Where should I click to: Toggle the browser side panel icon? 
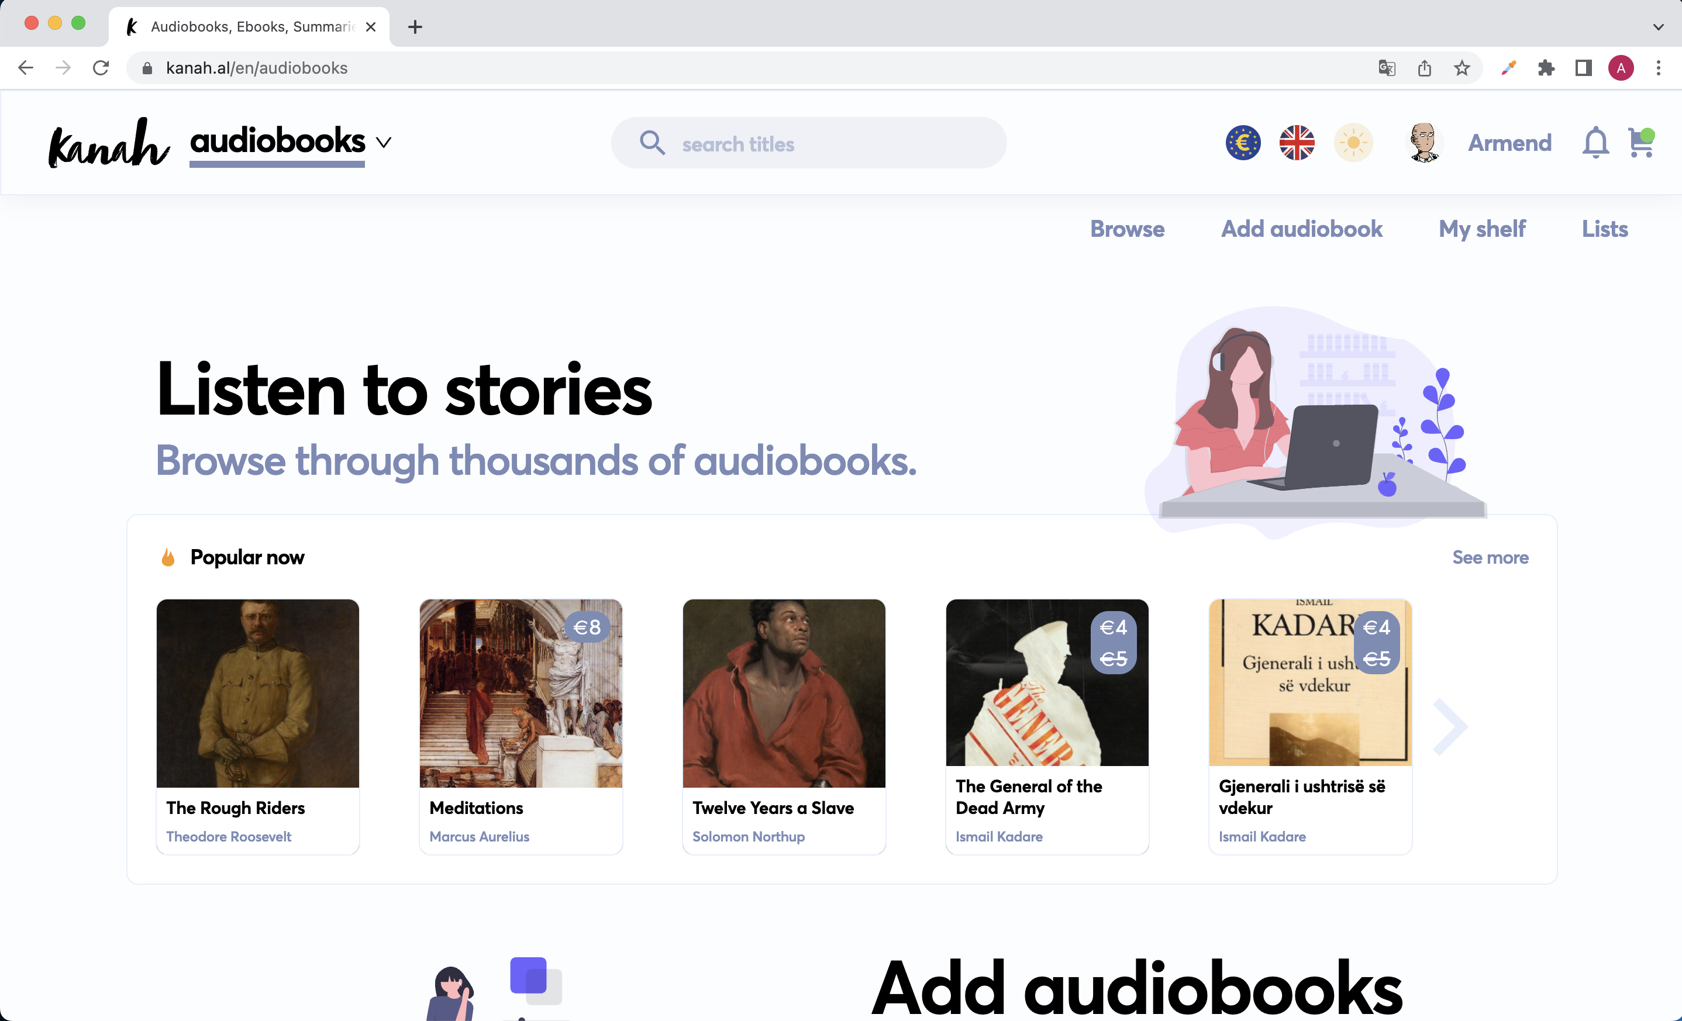click(1584, 68)
